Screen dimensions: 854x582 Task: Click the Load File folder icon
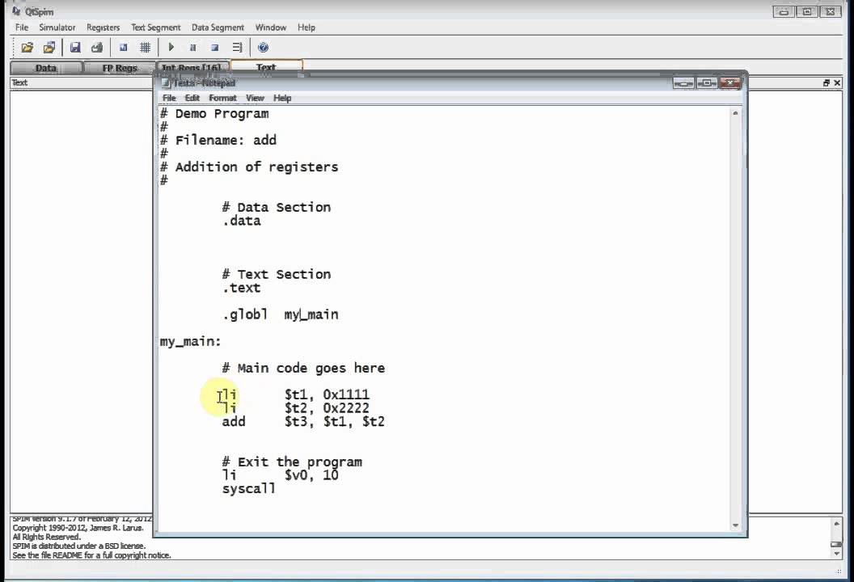click(27, 48)
